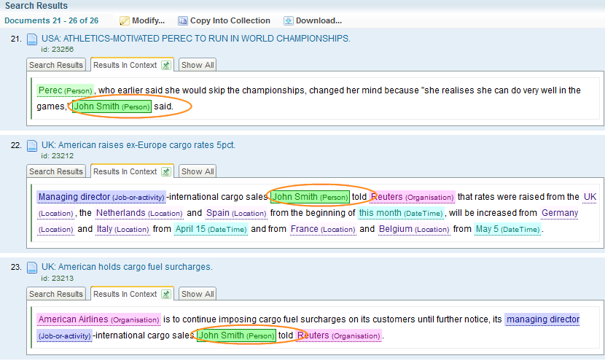605x361 pixels.
Task: Click the Modify pencil icon
Action: [x=125, y=20]
